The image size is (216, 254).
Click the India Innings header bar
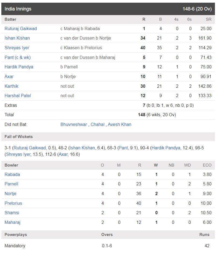[108, 9]
